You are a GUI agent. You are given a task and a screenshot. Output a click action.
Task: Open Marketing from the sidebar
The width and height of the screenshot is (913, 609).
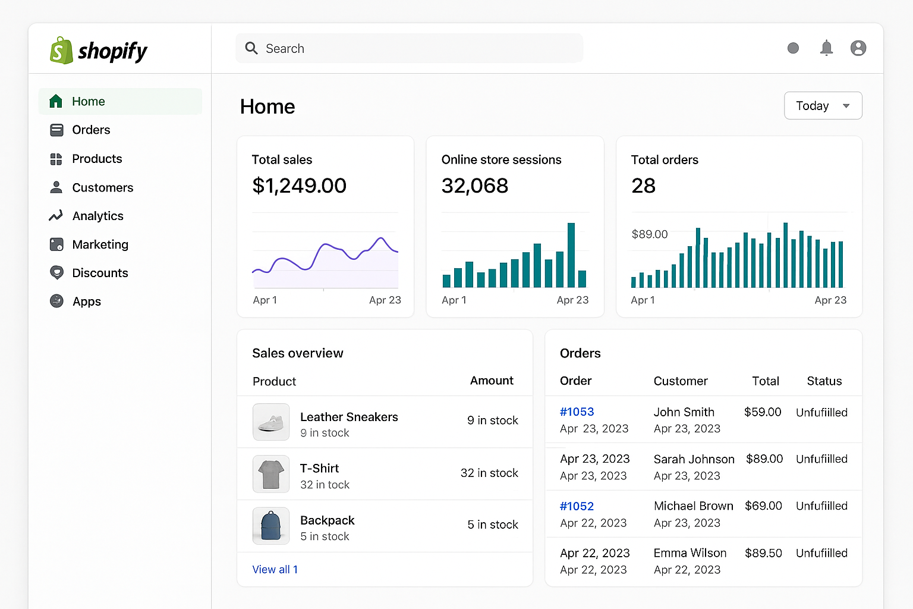(x=99, y=244)
